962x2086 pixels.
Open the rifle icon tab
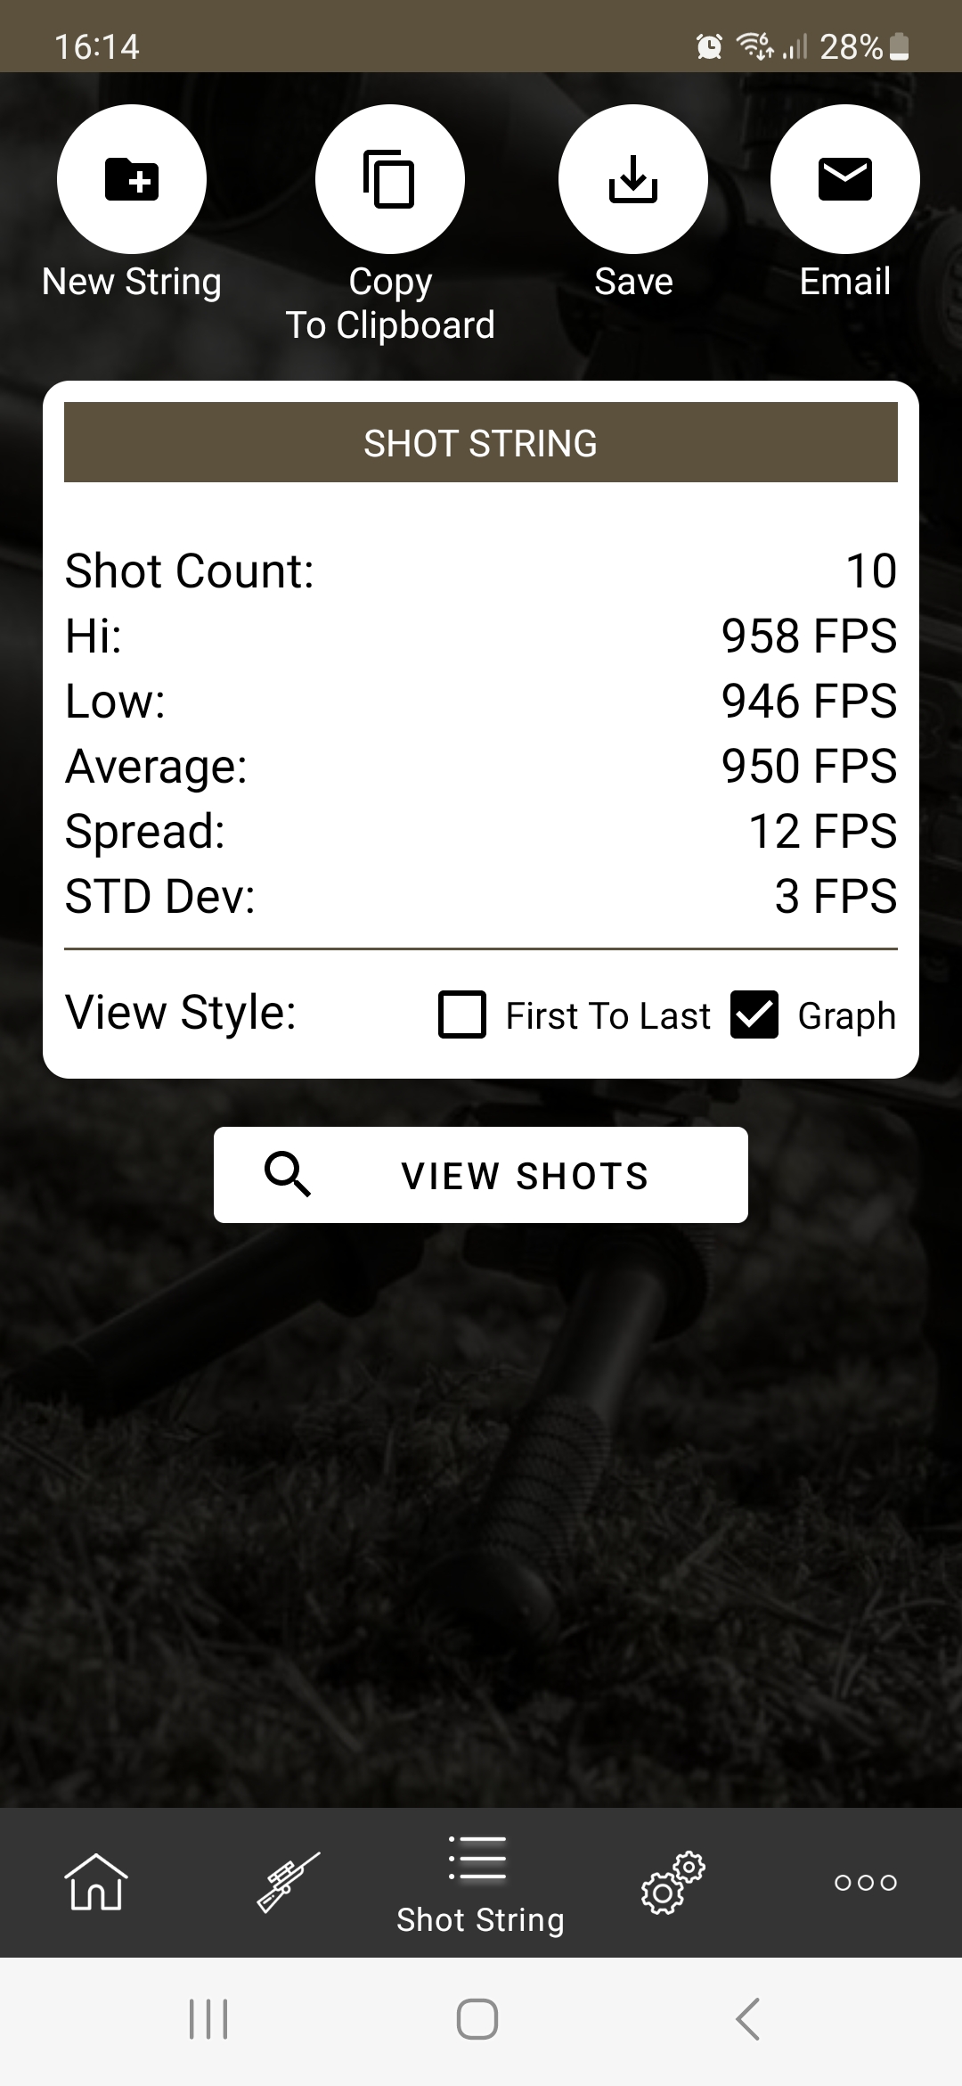click(x=288, y=1882)
